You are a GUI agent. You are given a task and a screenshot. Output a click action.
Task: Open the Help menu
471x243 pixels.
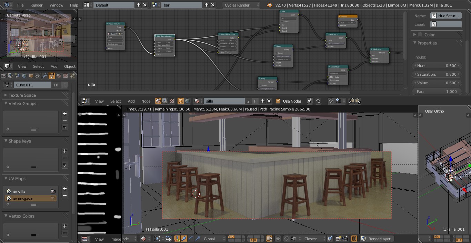click(x=74, y=5)
